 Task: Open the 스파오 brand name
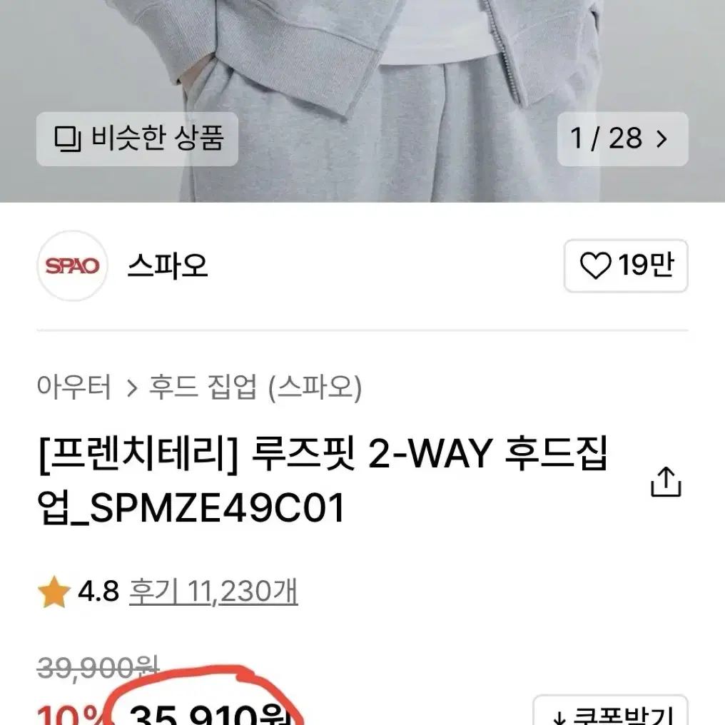168,266
